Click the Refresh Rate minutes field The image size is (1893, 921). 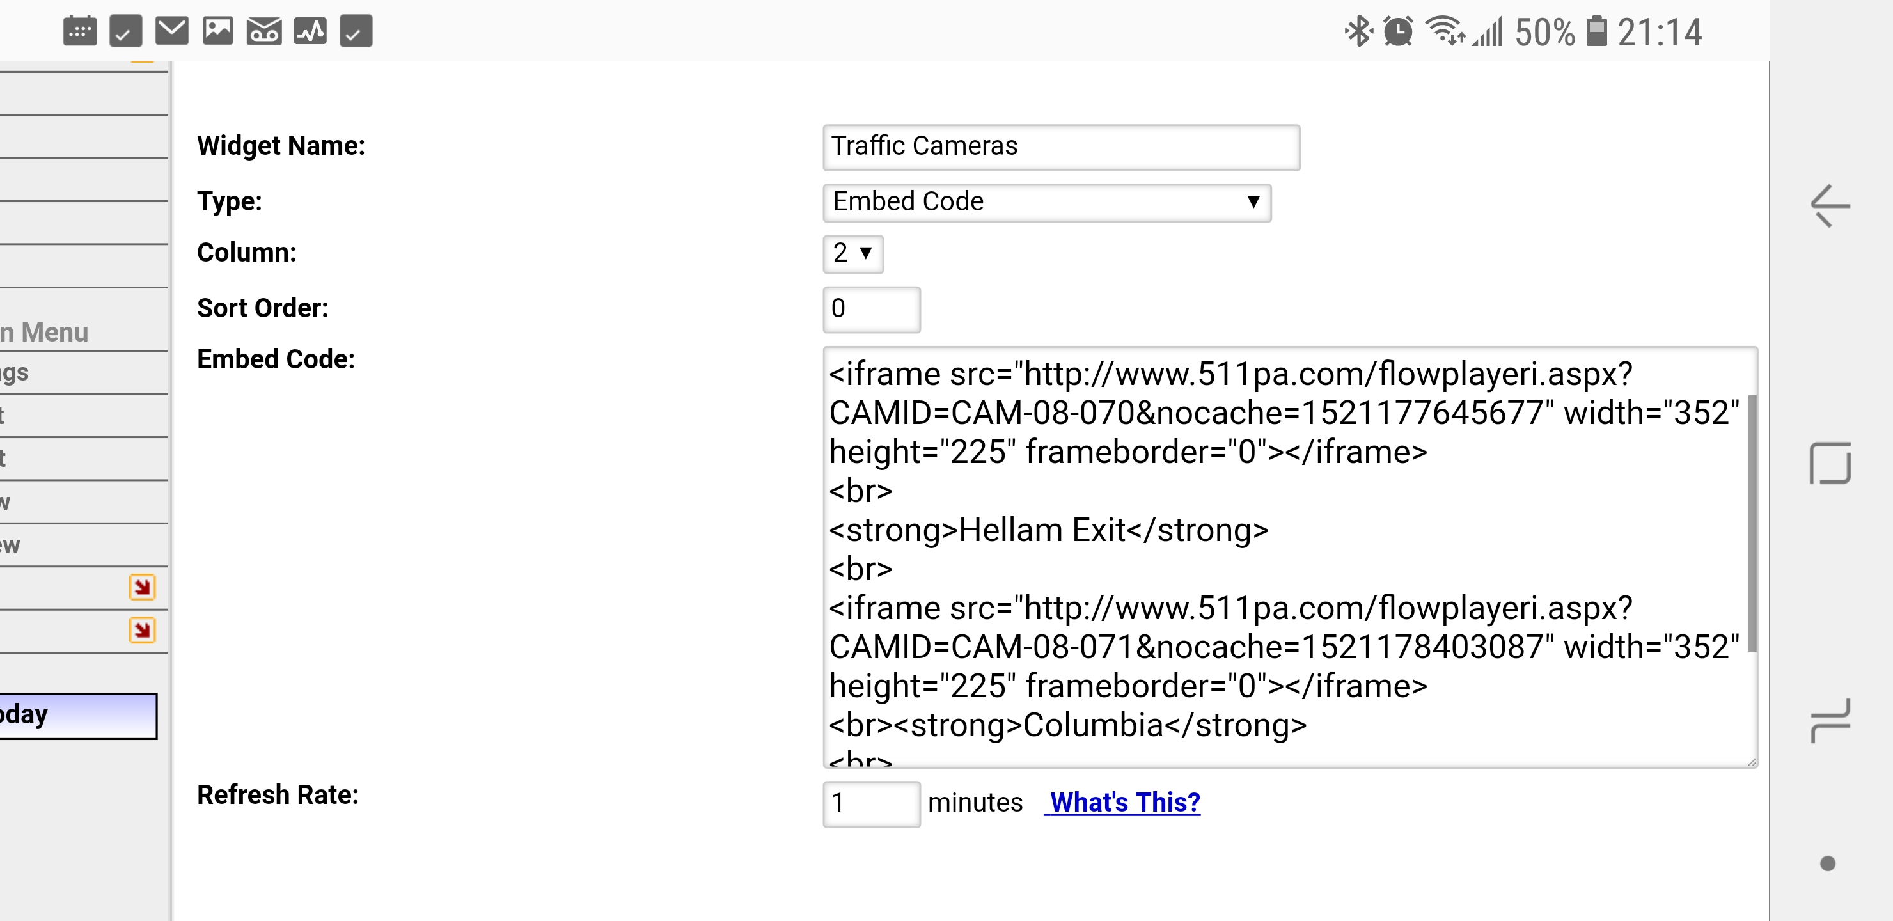tap(871, 803)
